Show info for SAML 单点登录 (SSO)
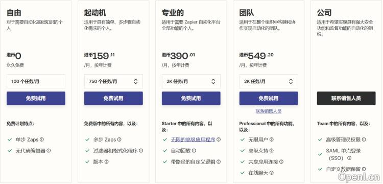The image size is (383, 184). tap(349, 158)
